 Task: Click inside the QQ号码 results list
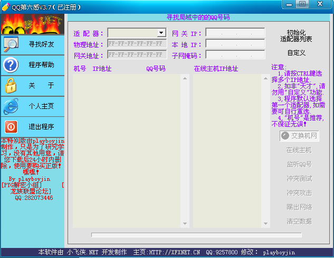pyautogui.click(x=127, y=151)
